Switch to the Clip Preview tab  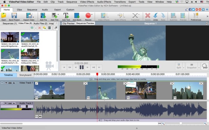point(68,23)
